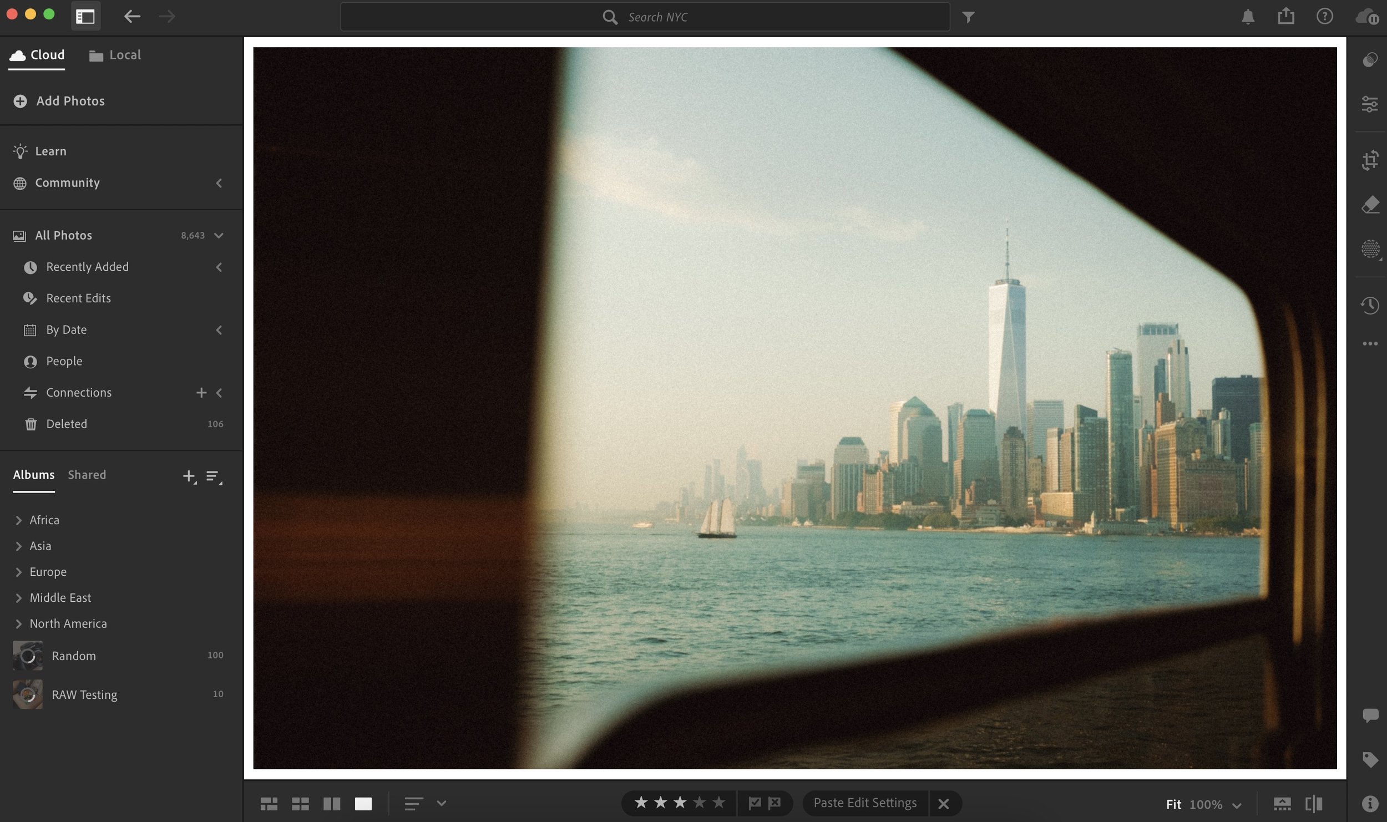1387x822 pixels.
Task: Expand the Asia album folder
Action: pos(18,546)
